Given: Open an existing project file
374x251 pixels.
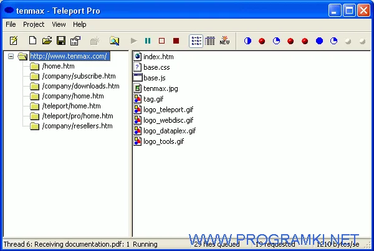Looking at the screenshot, I should (47, 40).
